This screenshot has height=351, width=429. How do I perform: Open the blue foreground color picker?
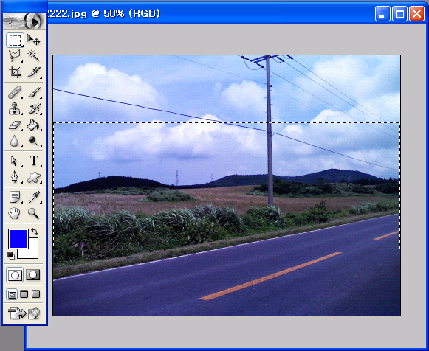[18, 239]
